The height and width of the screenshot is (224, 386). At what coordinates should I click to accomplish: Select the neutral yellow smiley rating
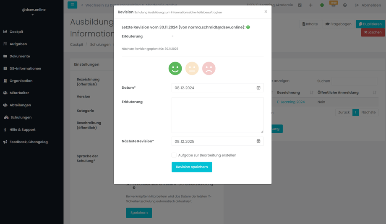(x=192, y=68)
